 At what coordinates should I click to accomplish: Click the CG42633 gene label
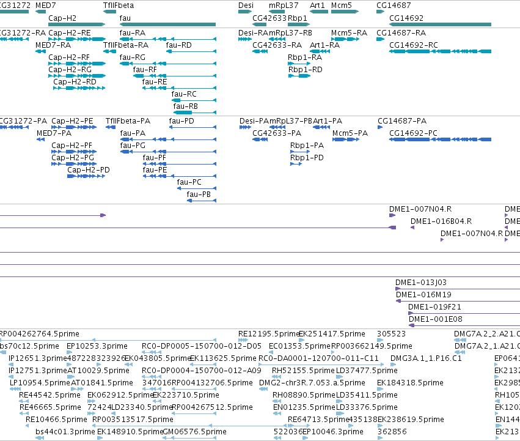pos(269,18)
